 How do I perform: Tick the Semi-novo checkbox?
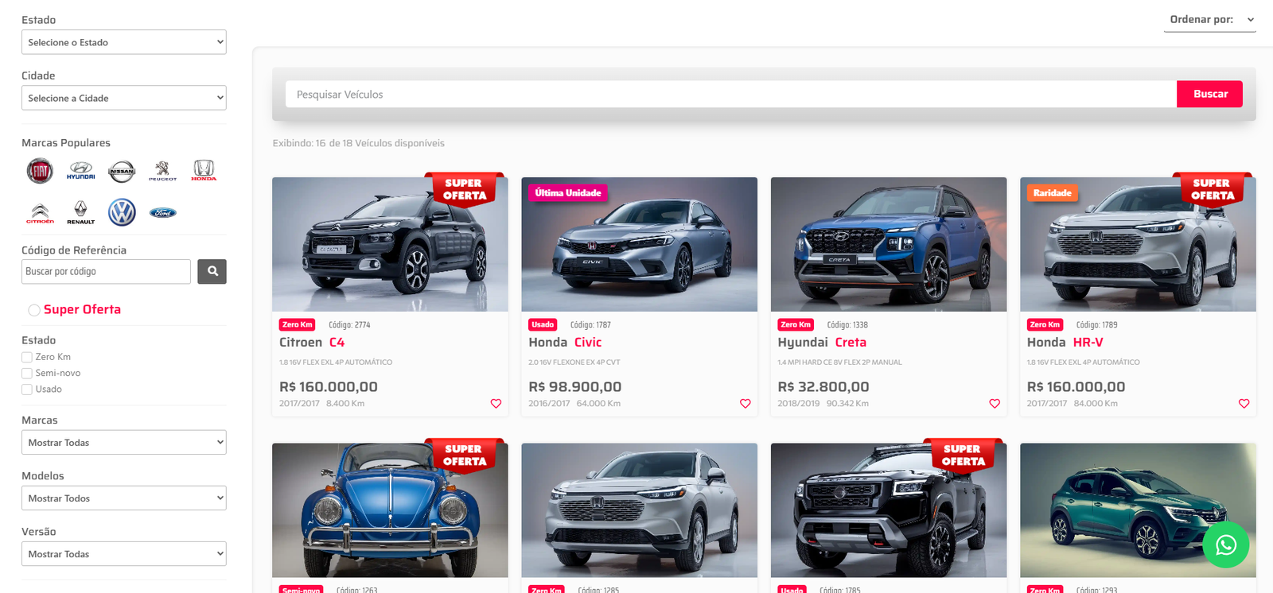click(27, 373)
